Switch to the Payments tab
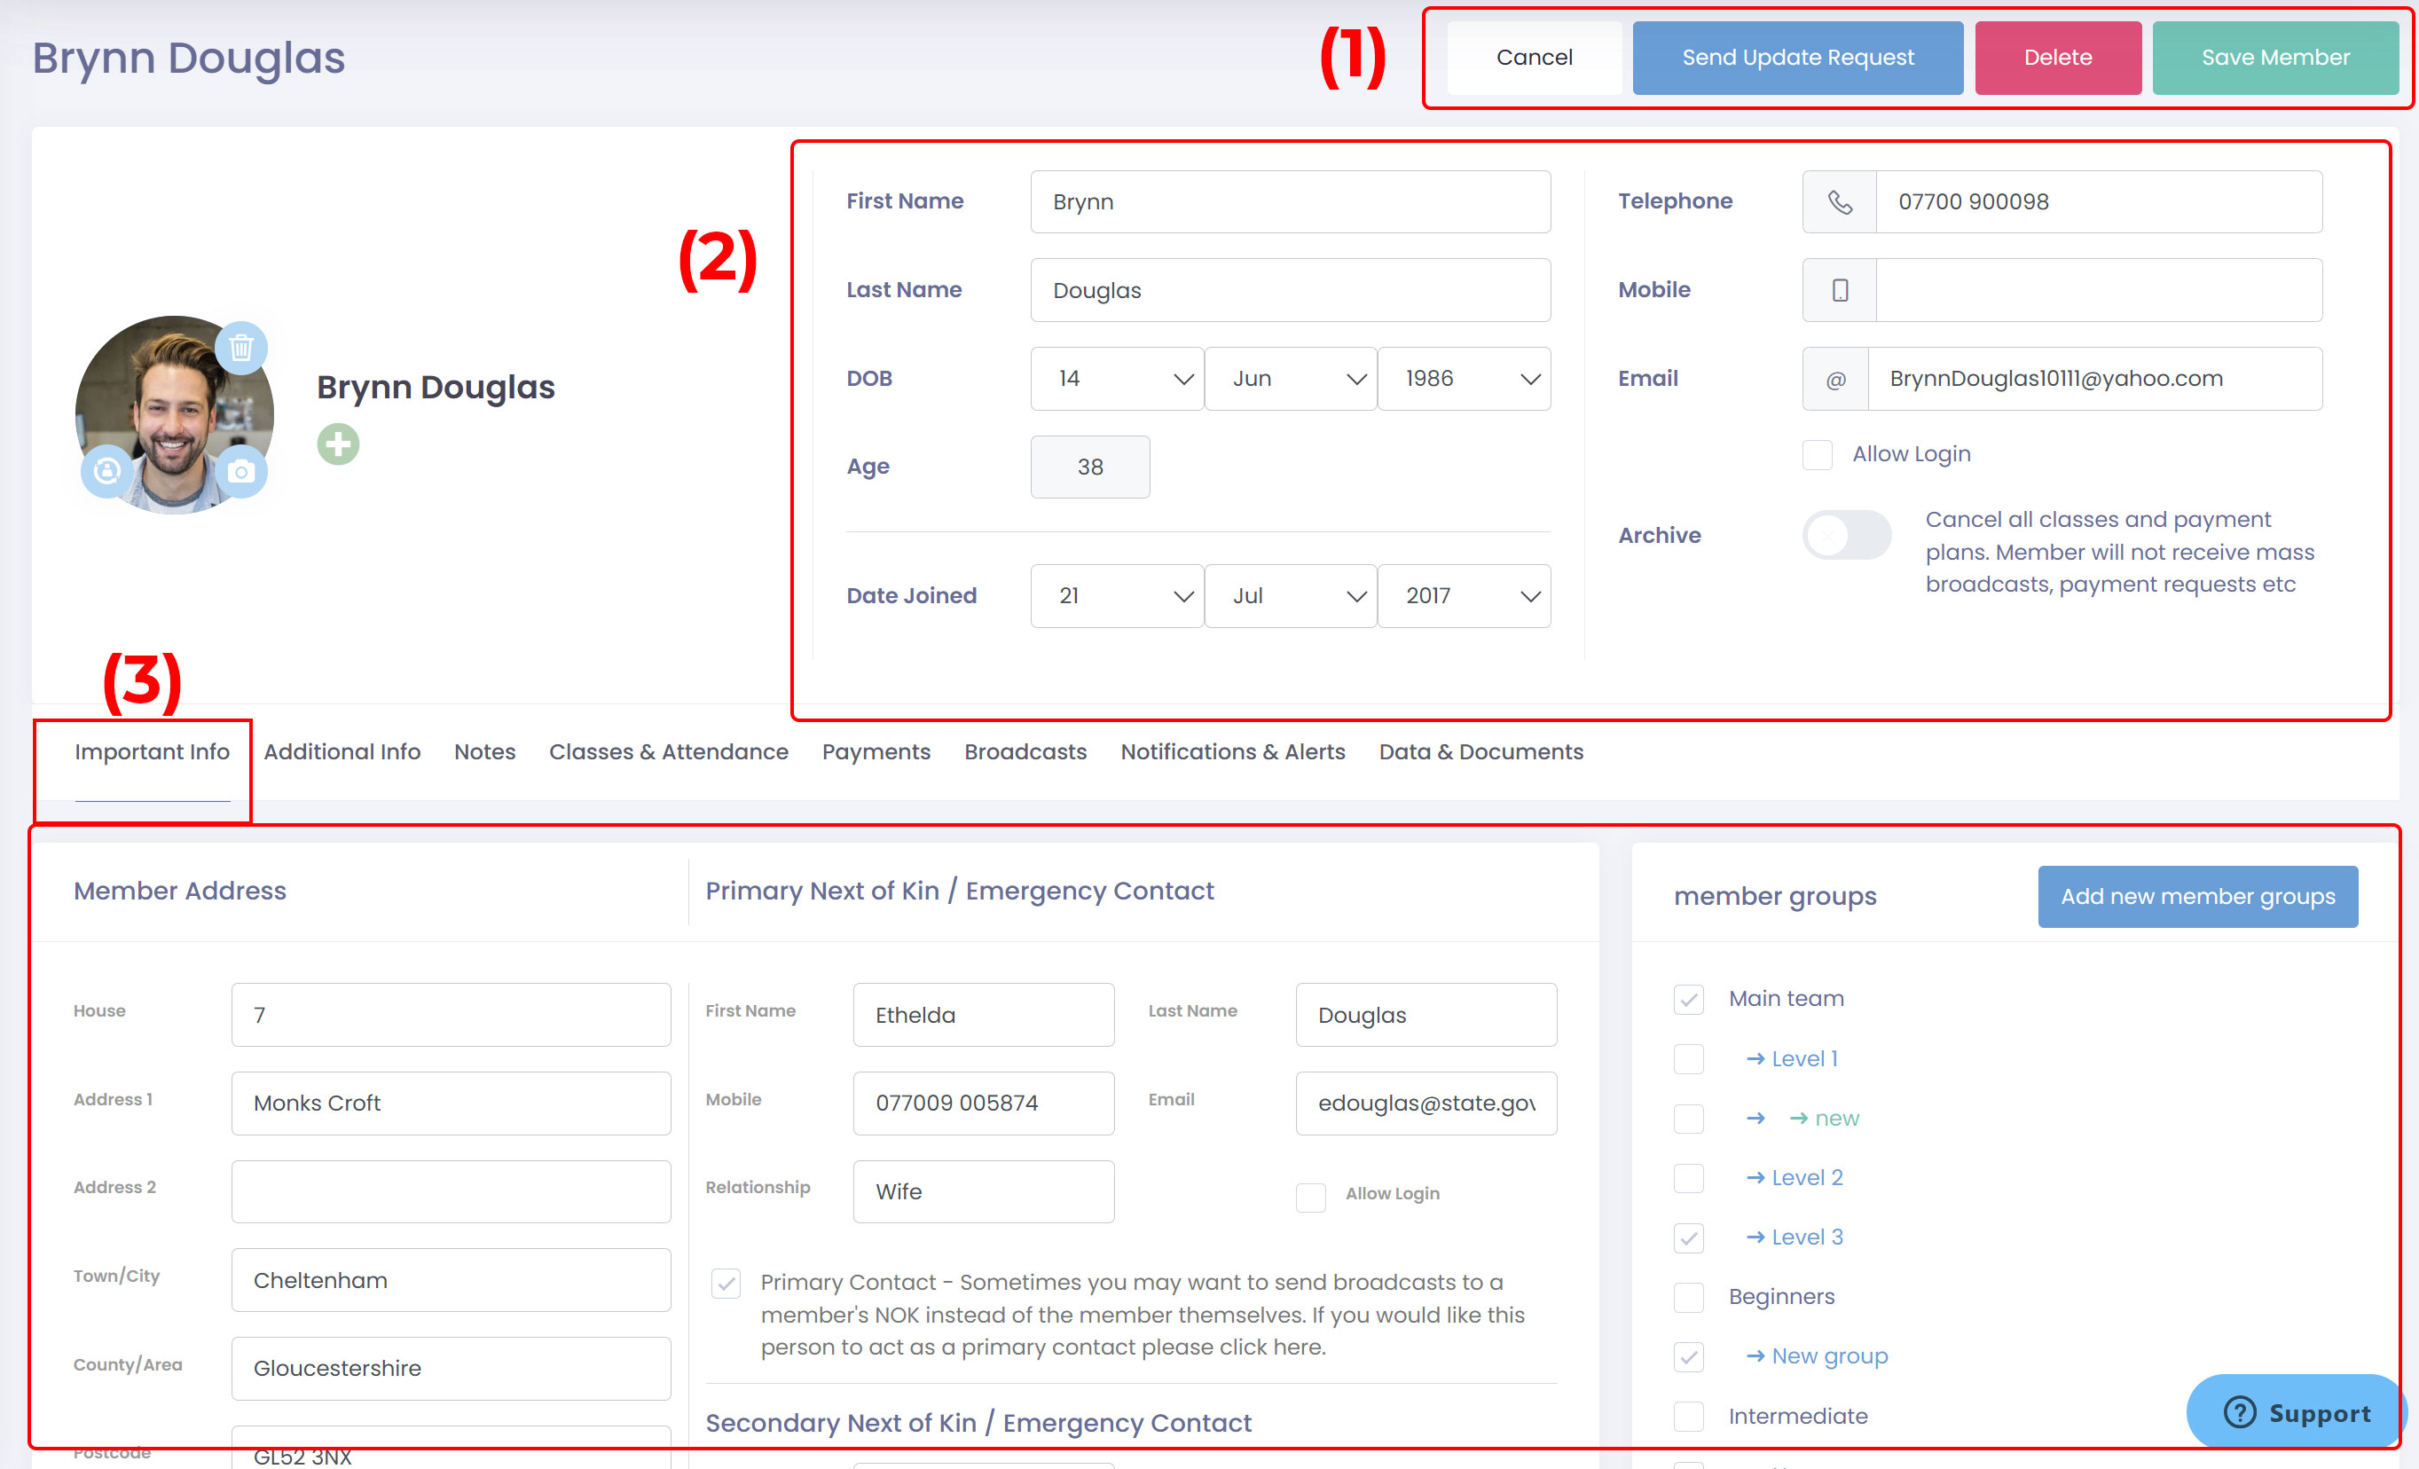2419x1469 pixels. 876,752
